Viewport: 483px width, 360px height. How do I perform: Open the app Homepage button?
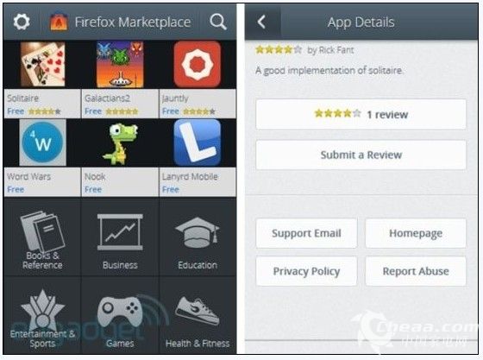pyautogui.click(x=416, y=233)
